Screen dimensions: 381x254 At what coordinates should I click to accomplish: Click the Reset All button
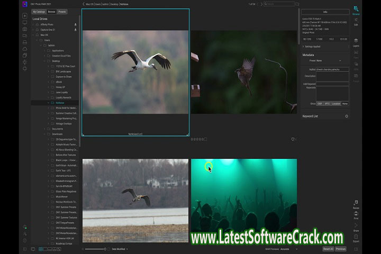[328, 249]
